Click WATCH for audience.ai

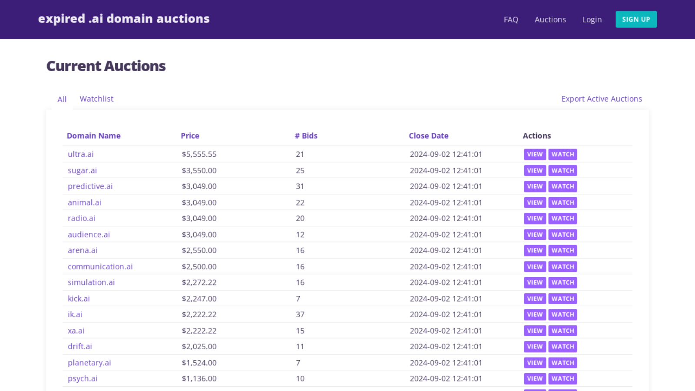tap(563, 235)
